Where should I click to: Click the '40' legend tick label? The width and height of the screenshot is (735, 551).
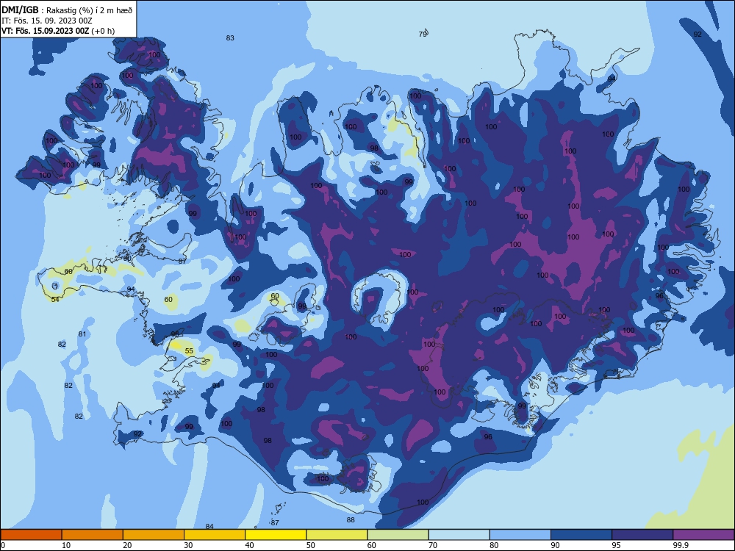coord(249,545)
